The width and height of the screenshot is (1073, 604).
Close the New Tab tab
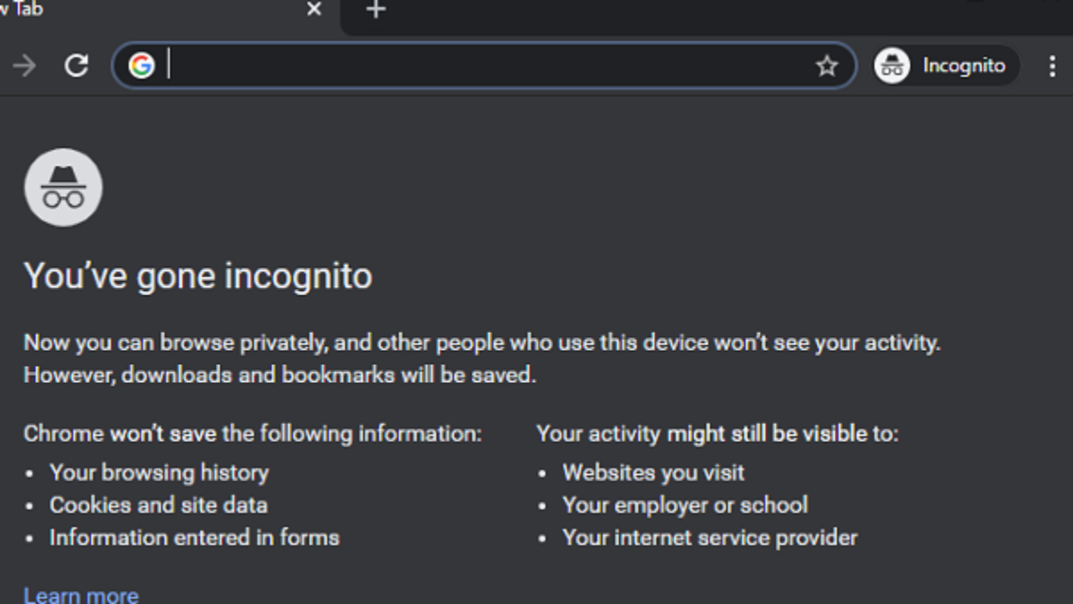coord(314,10)
